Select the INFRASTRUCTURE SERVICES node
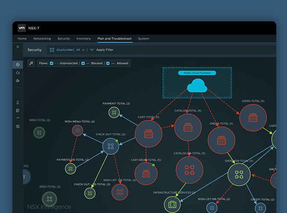287x213 pixels. (x=172, y=204)
